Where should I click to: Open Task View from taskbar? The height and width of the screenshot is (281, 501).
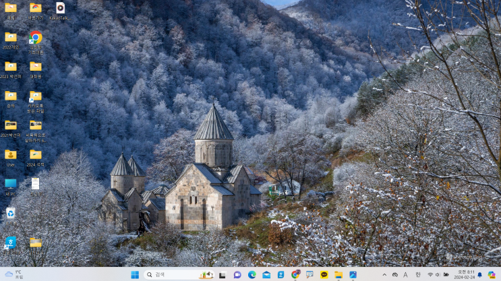coord(223,275)
